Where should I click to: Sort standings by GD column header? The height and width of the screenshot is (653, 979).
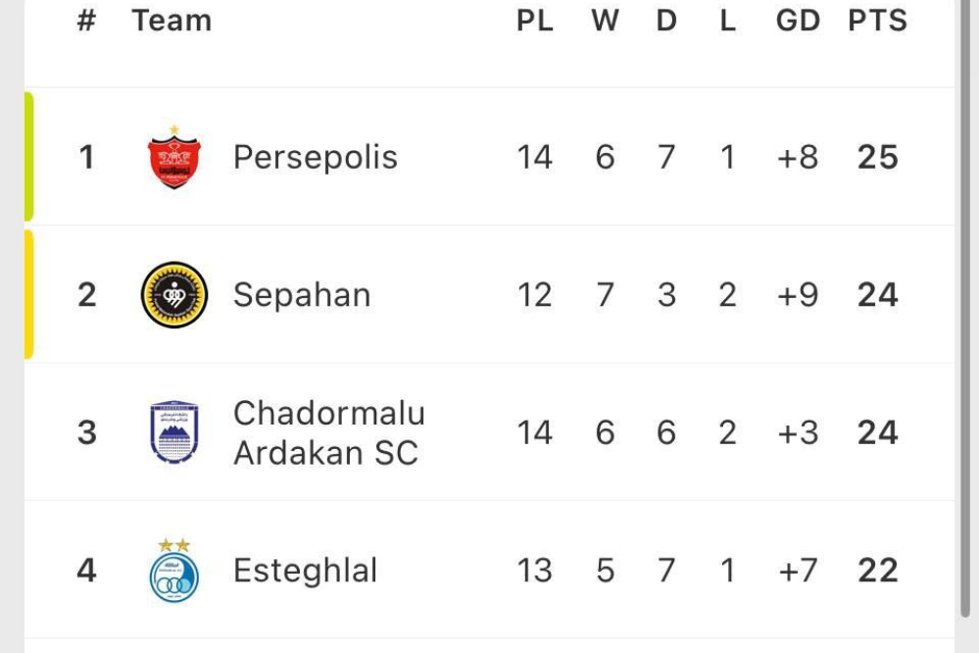click(798, 21)
